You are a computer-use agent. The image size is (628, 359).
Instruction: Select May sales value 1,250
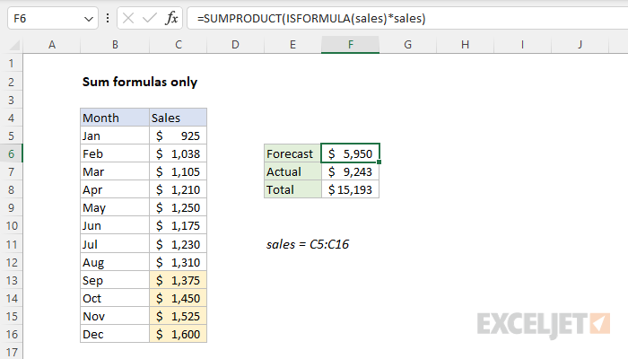[179, 208]
